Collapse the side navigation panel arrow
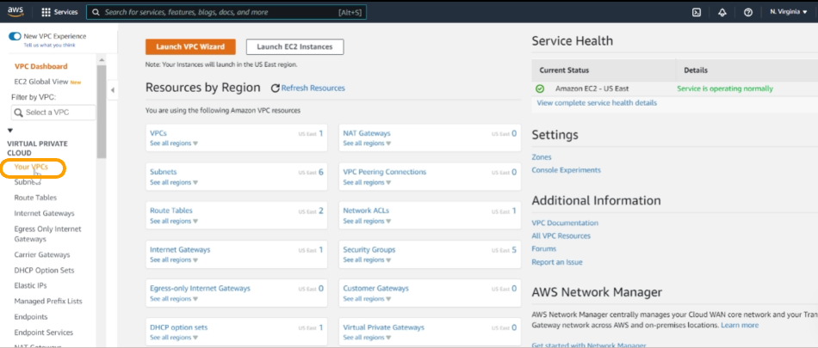Viewport: 818px width, 348px height. click(x=112, y=90)
